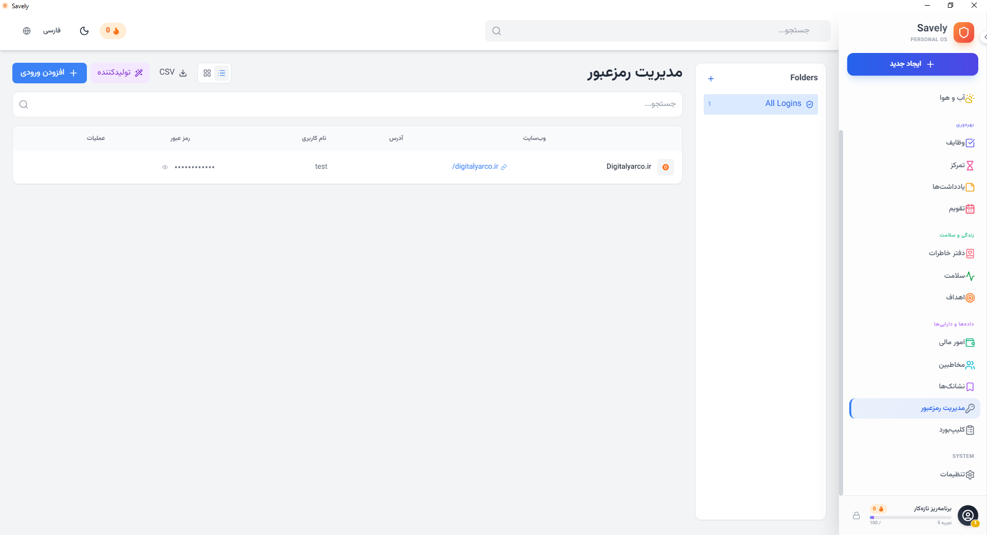
Task: Click the user profile avatar
Action: (967, 515)
